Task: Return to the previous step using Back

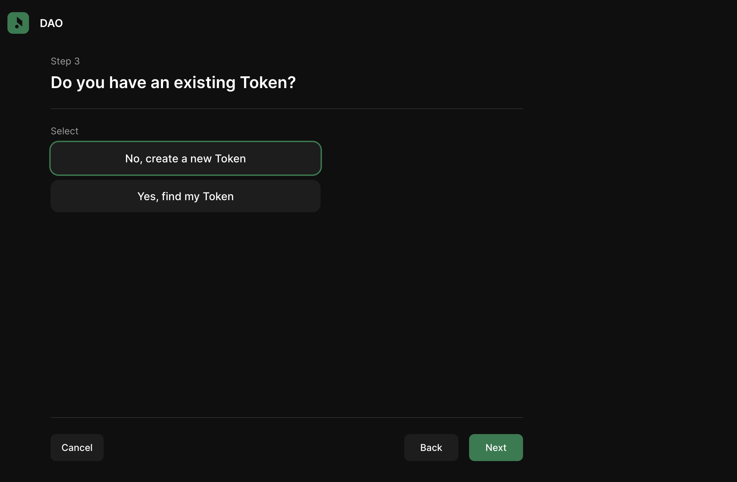Action: coord(431,448)
